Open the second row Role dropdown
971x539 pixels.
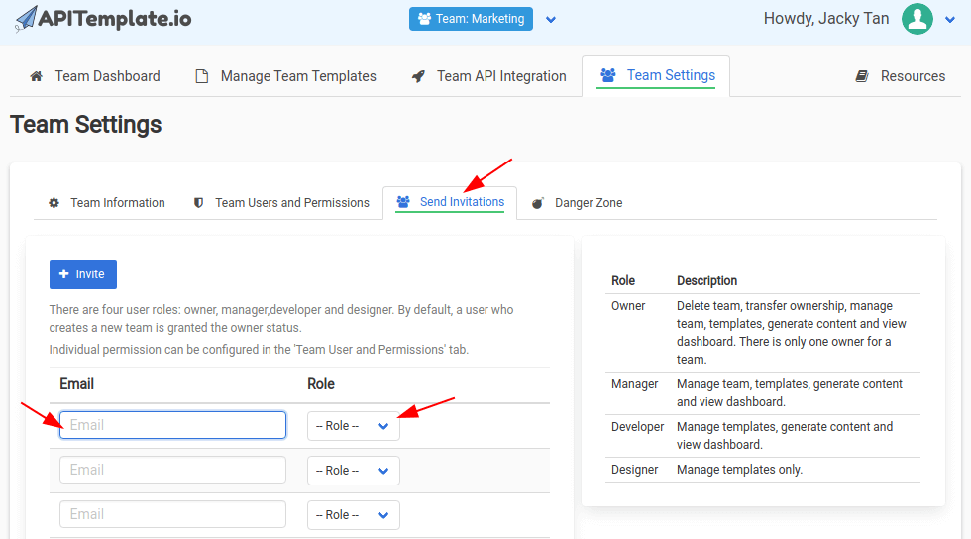[353, 471]
